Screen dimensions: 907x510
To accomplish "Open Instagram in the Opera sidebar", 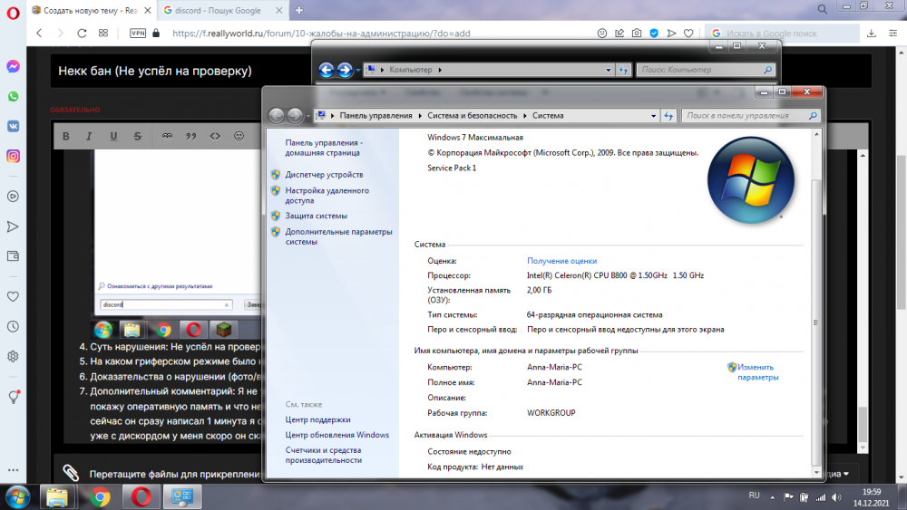I will point(13,156).
